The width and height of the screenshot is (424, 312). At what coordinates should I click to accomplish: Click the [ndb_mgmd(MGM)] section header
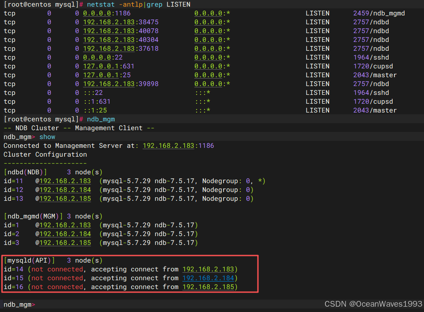(33, 216)
